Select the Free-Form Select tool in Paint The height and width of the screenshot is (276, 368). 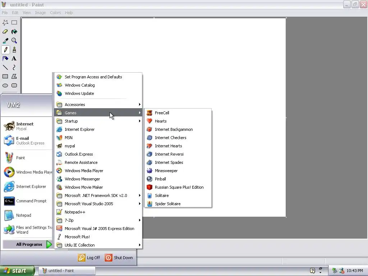click(5, 23)
